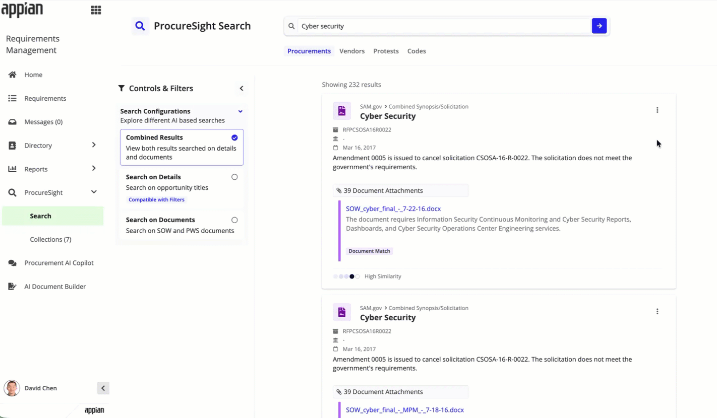Viewport: 717px width, 418px height.
Task: Open the SOW_cyber_final_-_MPM_-_7-18-16.docx link
Action: [405, 410]
